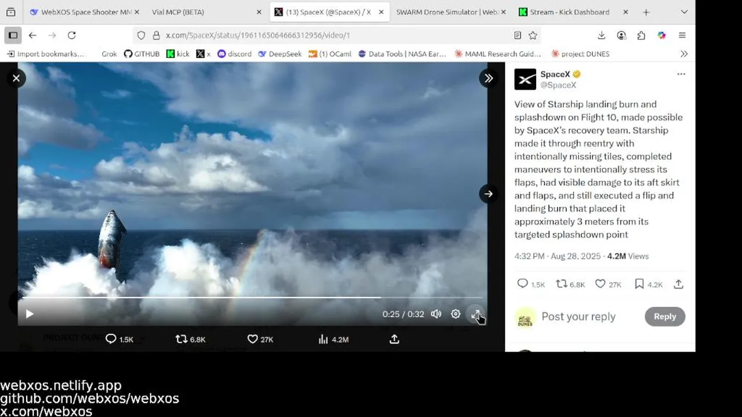The height and width of the screenshot is (417, 742).
Task: Open the X bookmark in bookmarks bar
Action: pos(203,54)
